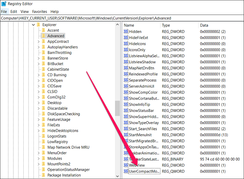
Task: Expand the CD Burning key
Action: click(39, 75)
